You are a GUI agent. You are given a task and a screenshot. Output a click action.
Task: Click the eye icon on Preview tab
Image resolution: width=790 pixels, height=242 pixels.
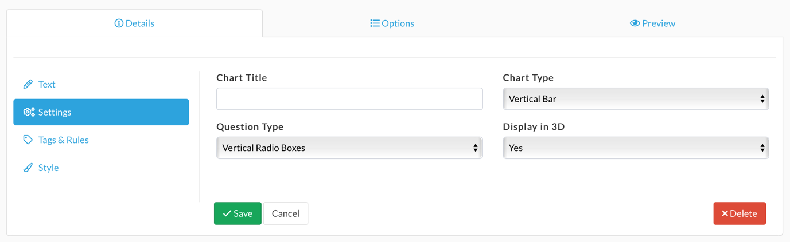tap(635, 23)
